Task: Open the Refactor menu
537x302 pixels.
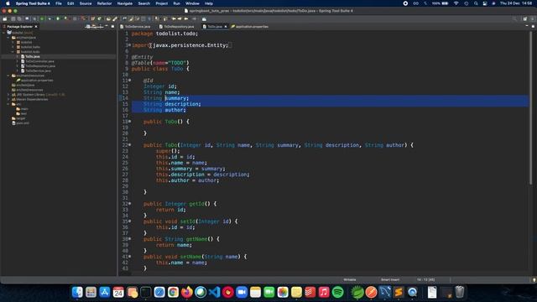Action: (x=104, y=3)
